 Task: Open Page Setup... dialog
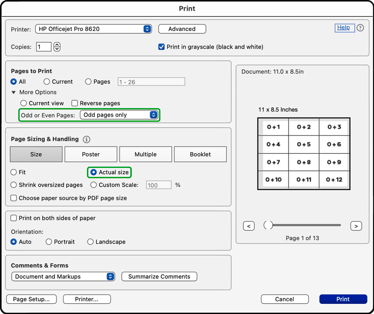[32, 299]
